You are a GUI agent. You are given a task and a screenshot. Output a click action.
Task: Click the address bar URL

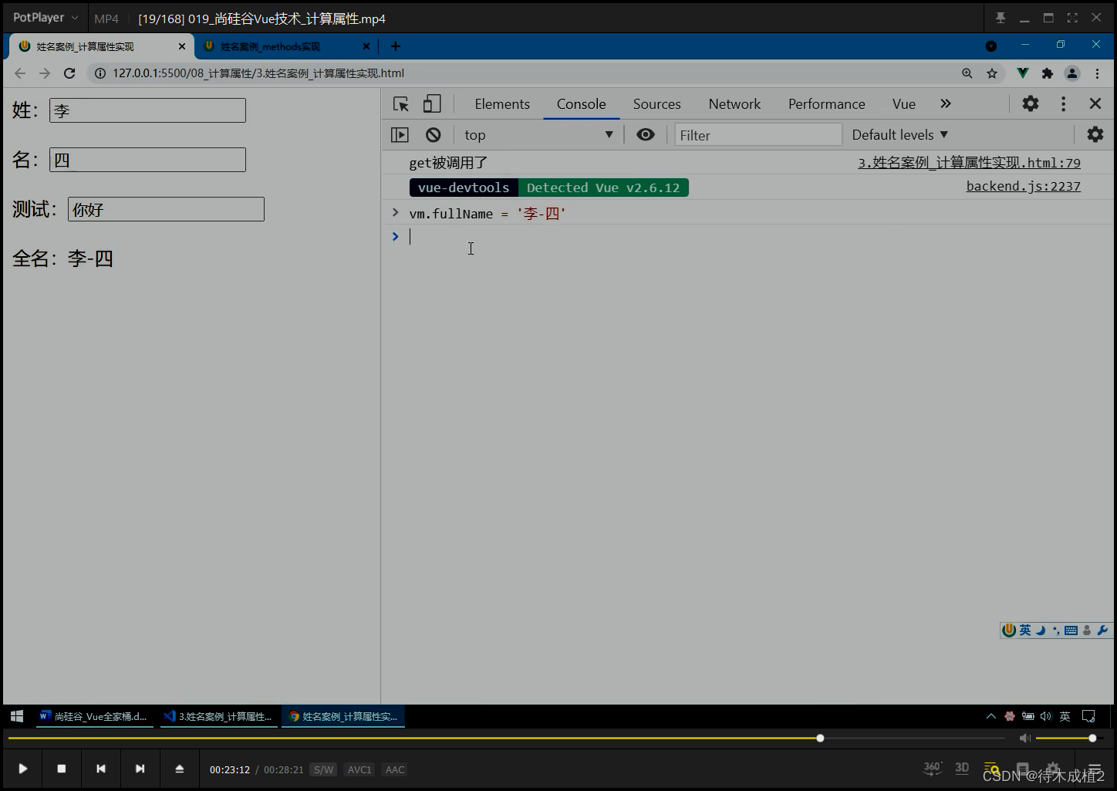coord(258,73)
